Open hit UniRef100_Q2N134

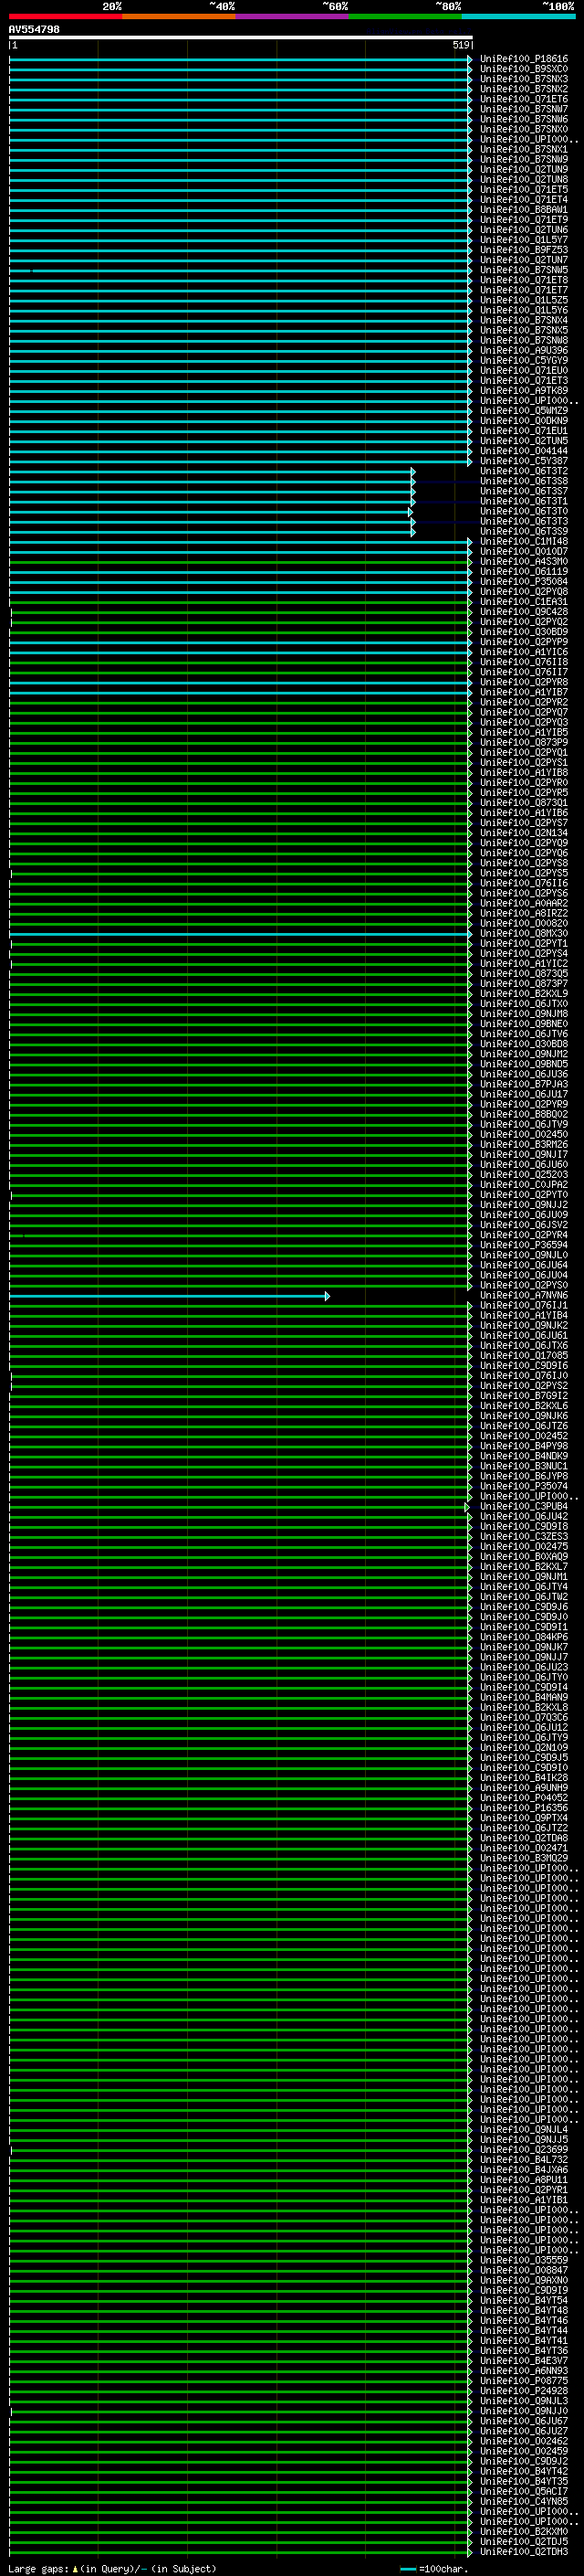(524, 833)
